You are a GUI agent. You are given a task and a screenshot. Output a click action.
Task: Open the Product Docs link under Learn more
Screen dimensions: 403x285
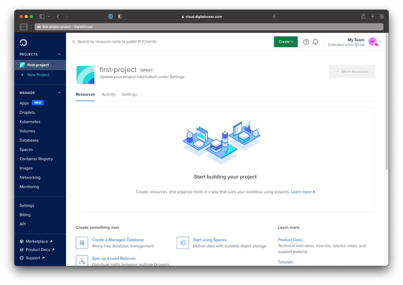[x=290, y=240]
